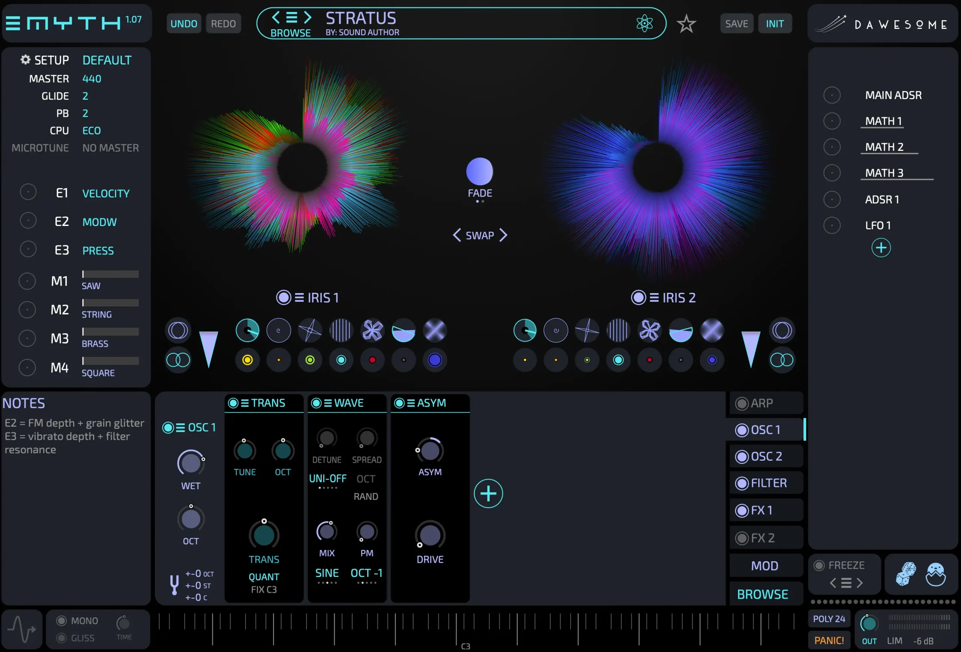
Task: Click the dice randomize icon
Action: pos(905,574)
